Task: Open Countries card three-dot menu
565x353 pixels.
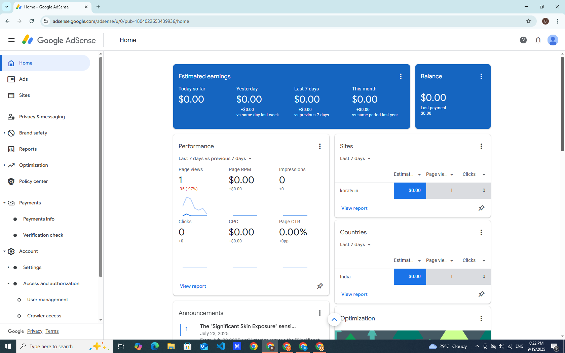Action: [x=481, y=232]
